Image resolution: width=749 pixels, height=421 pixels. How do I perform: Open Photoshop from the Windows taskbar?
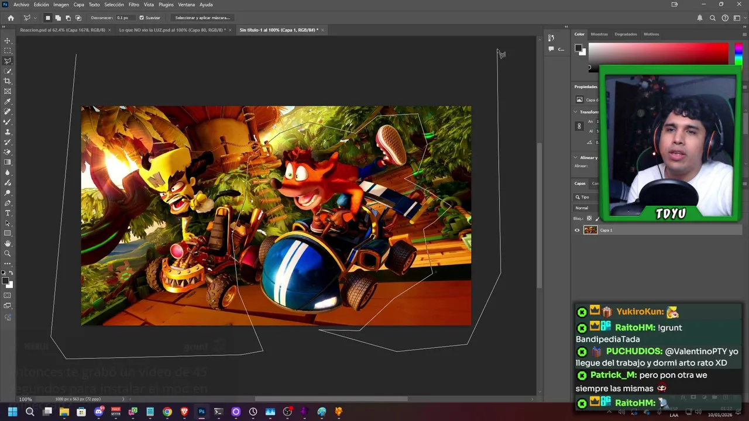201,412
